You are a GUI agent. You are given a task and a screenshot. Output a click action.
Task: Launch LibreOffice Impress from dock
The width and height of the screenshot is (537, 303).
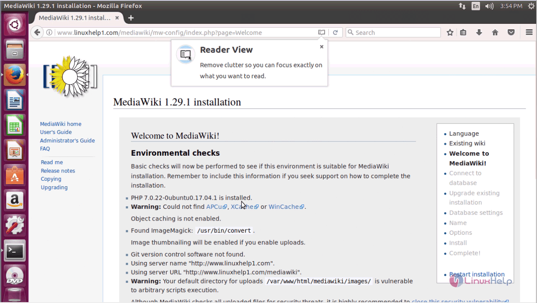pos(15,150)
